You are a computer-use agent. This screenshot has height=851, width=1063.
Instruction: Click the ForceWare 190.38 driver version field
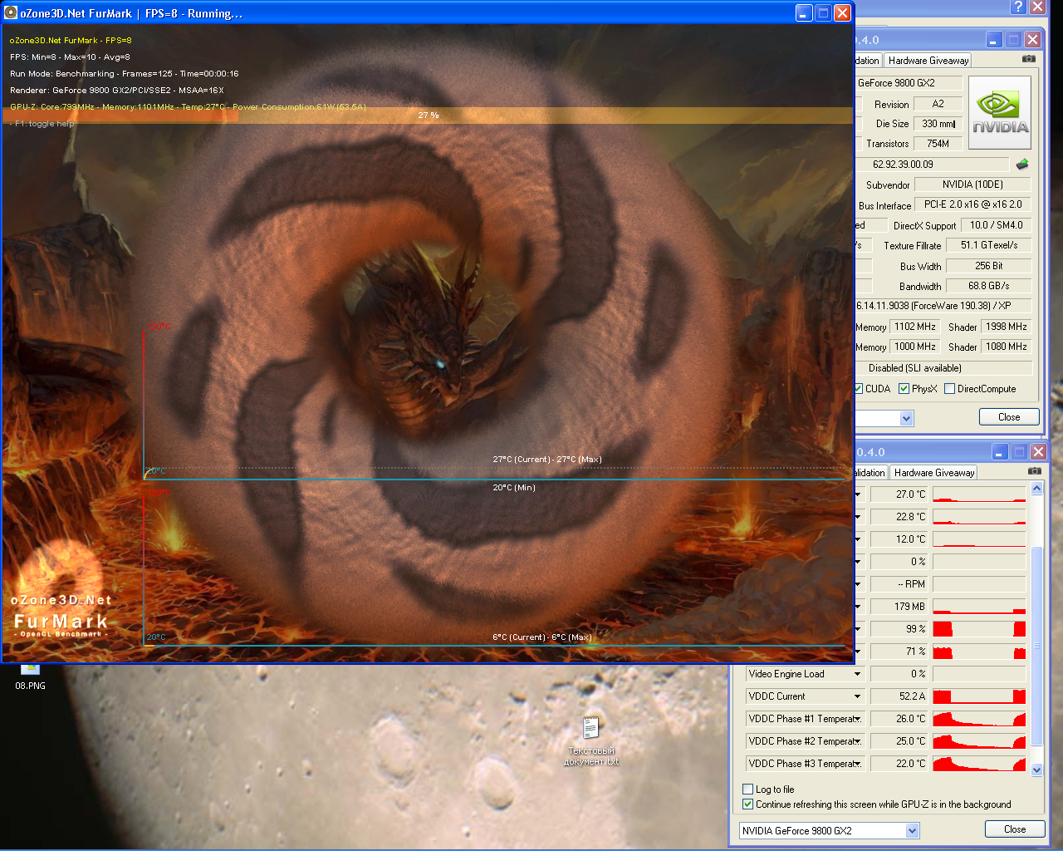(x=943, y=306)
